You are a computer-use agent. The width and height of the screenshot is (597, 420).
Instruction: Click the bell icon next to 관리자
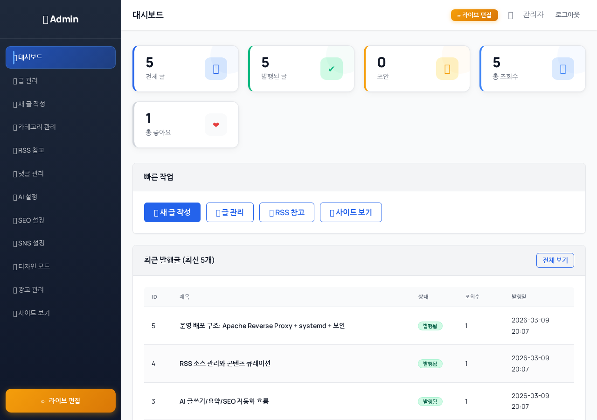510,15
